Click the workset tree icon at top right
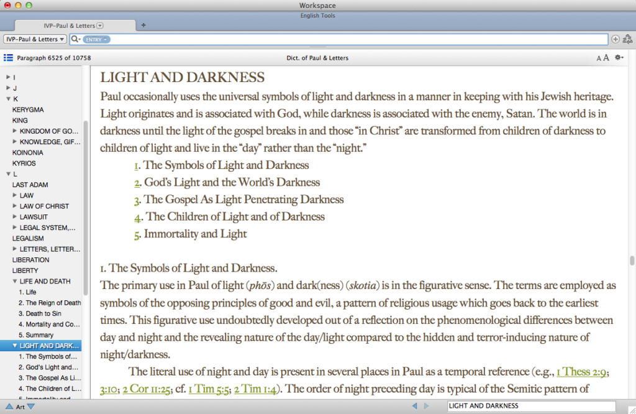Screen dimensions: 636x414 [627, 39]
